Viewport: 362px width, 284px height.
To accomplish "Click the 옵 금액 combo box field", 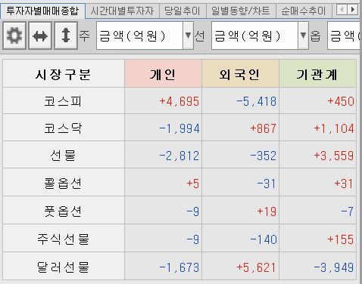I will pyautogui.click(x=344, y=35).
